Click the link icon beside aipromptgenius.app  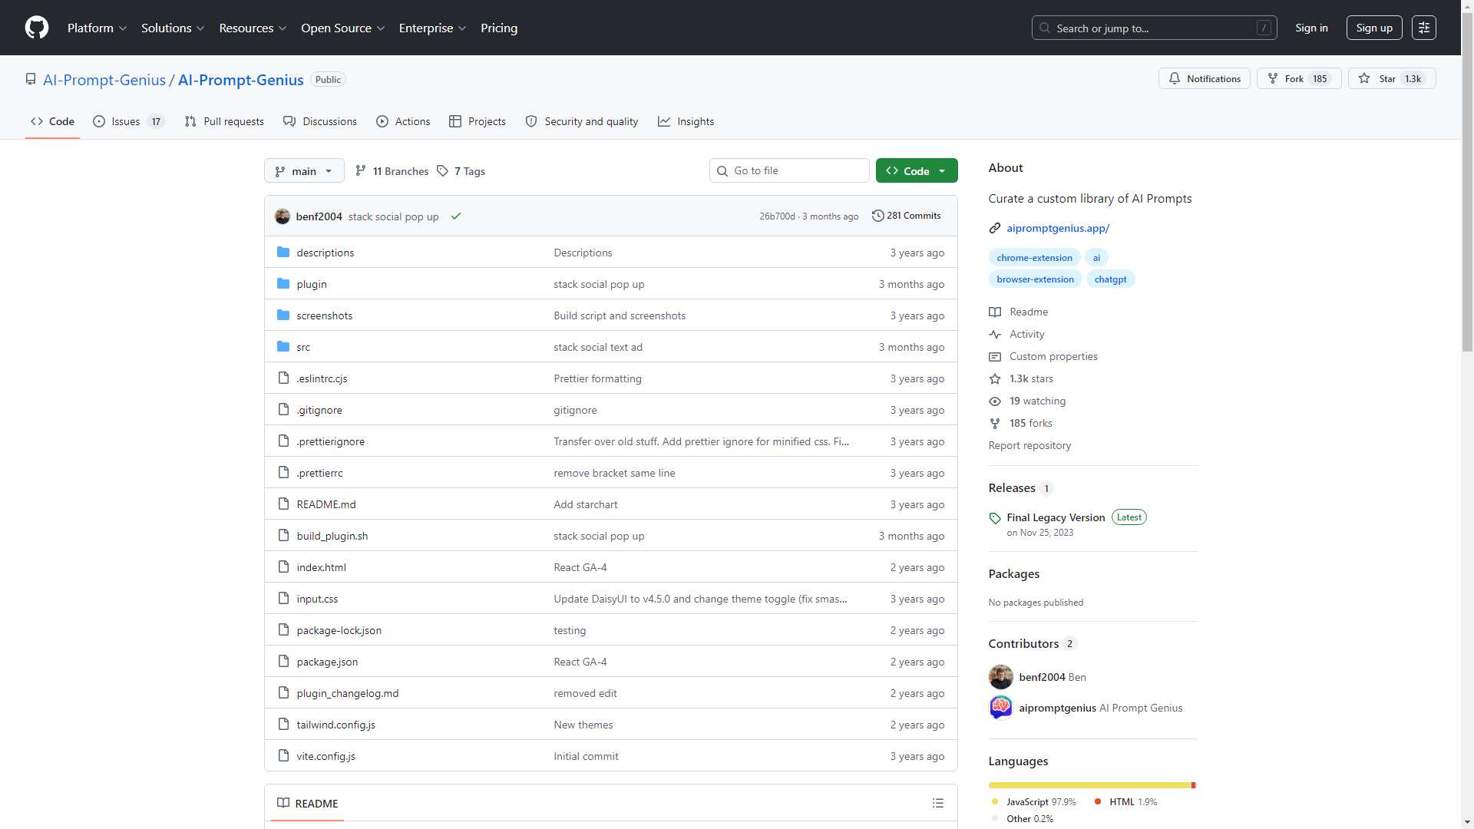(995, 228)
